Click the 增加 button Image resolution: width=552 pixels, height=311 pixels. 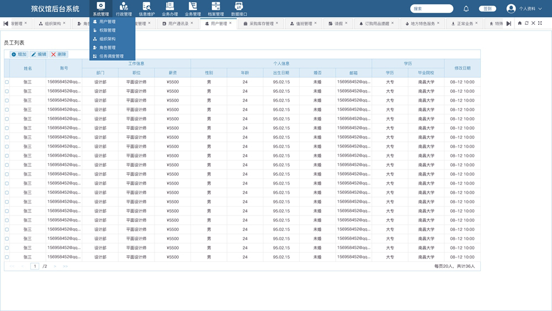19,54
